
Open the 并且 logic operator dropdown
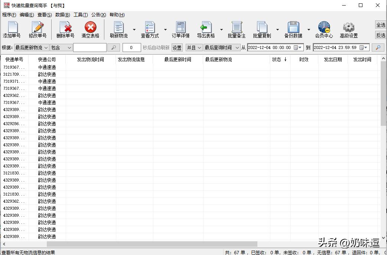(x=194, y=48)
